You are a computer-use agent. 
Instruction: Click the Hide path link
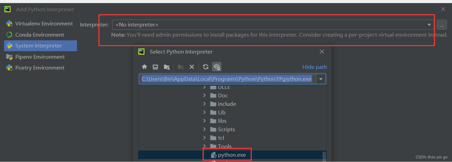coord(314,67)
